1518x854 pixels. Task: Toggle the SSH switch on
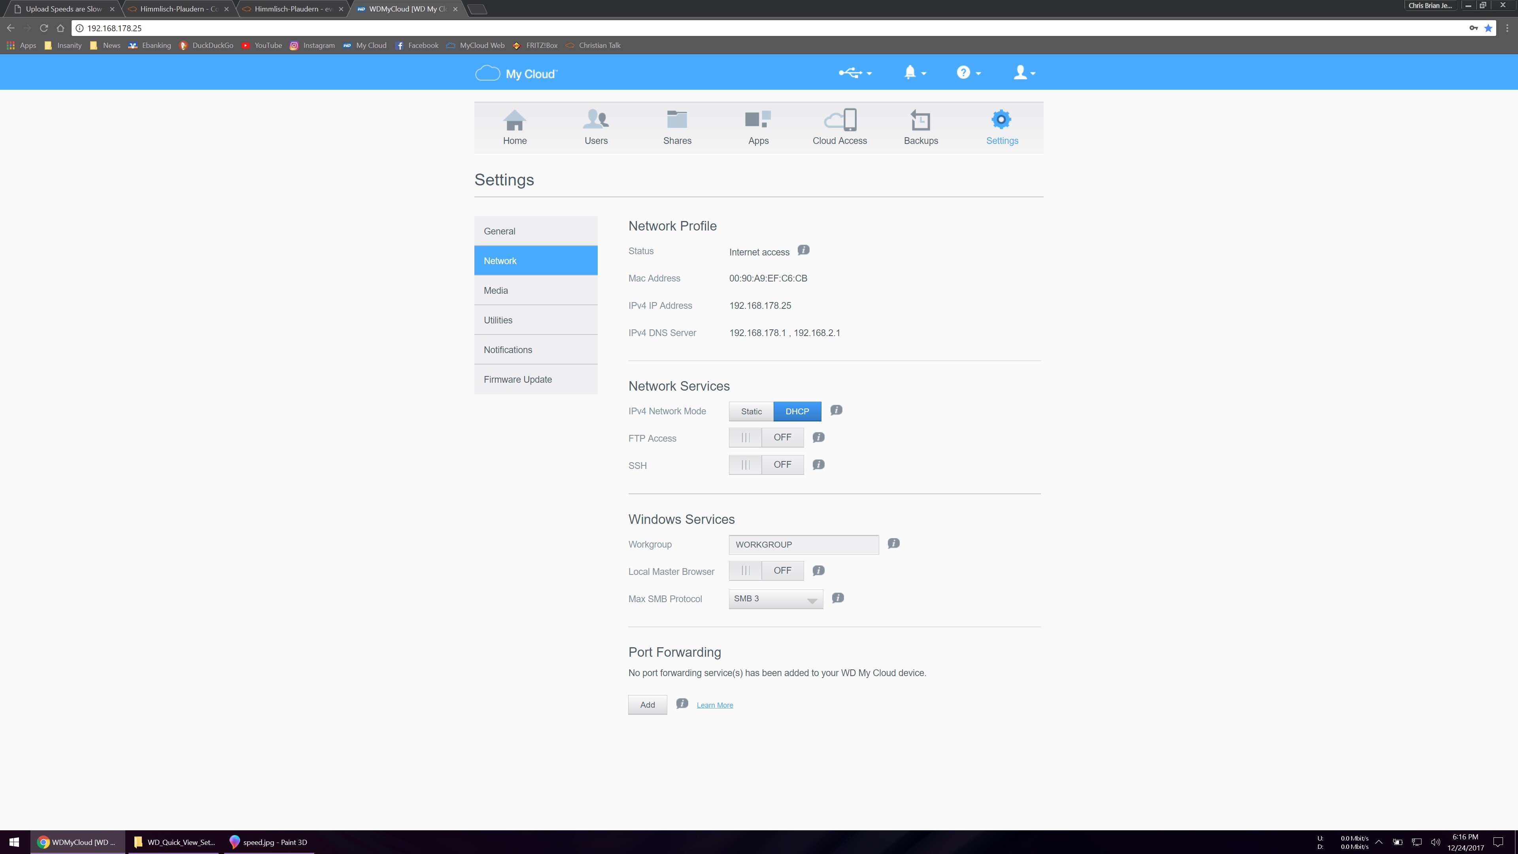[765, 465]
